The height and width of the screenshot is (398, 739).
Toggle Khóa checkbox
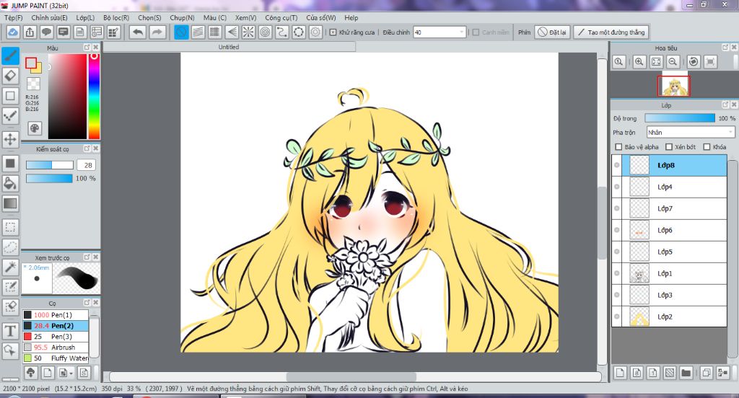707,147
